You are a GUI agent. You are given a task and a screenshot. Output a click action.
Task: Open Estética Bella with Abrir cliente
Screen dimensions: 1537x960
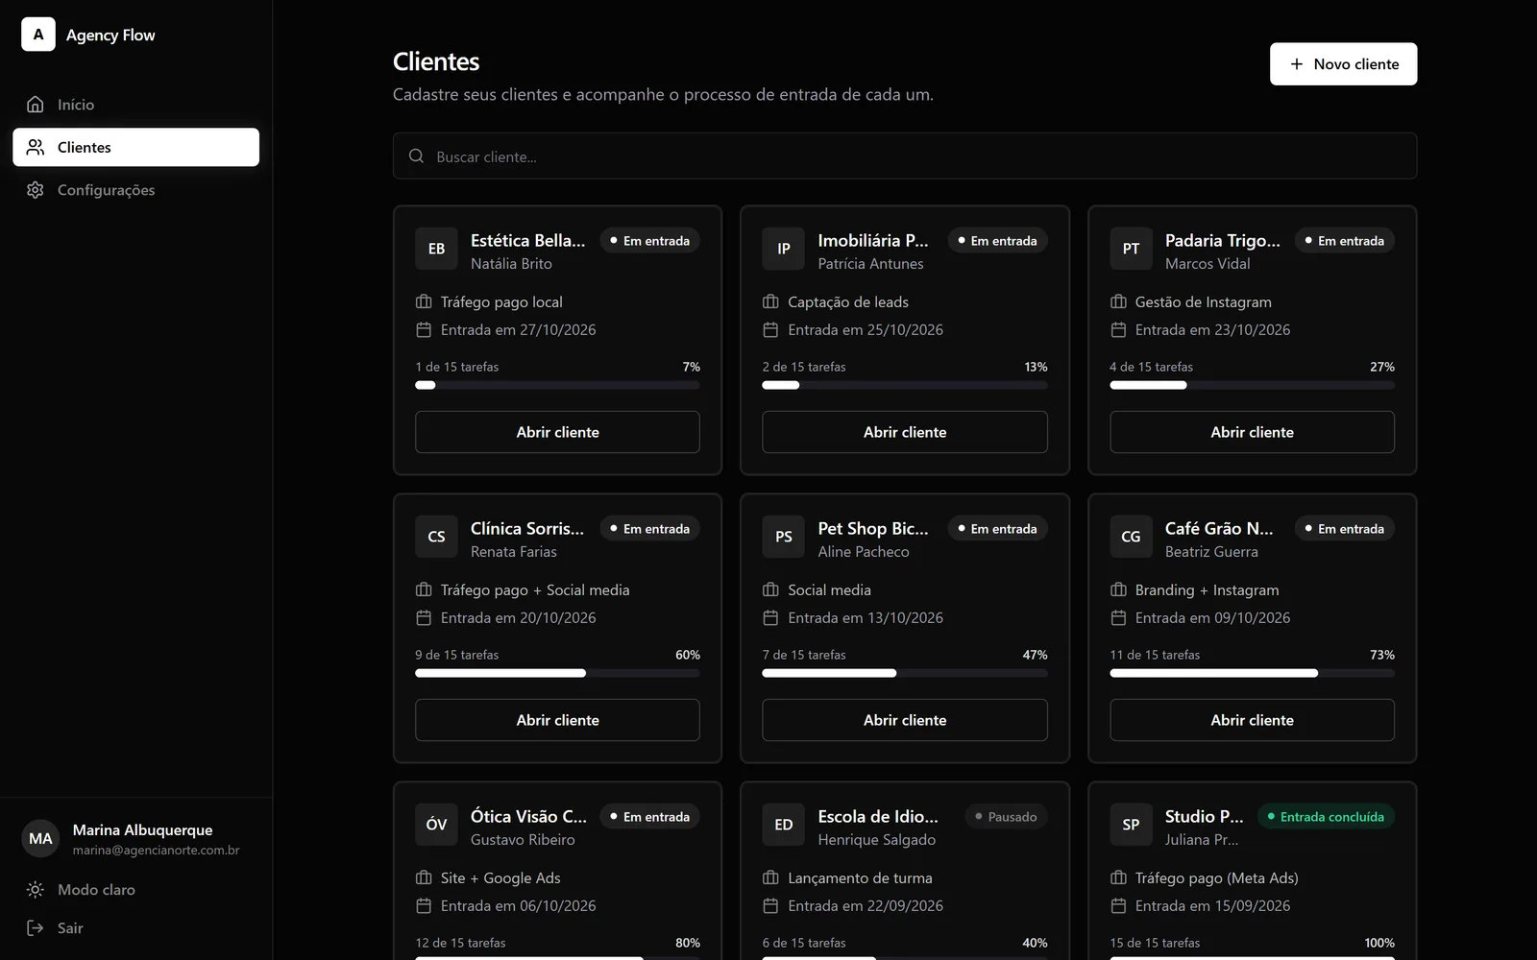557,432
